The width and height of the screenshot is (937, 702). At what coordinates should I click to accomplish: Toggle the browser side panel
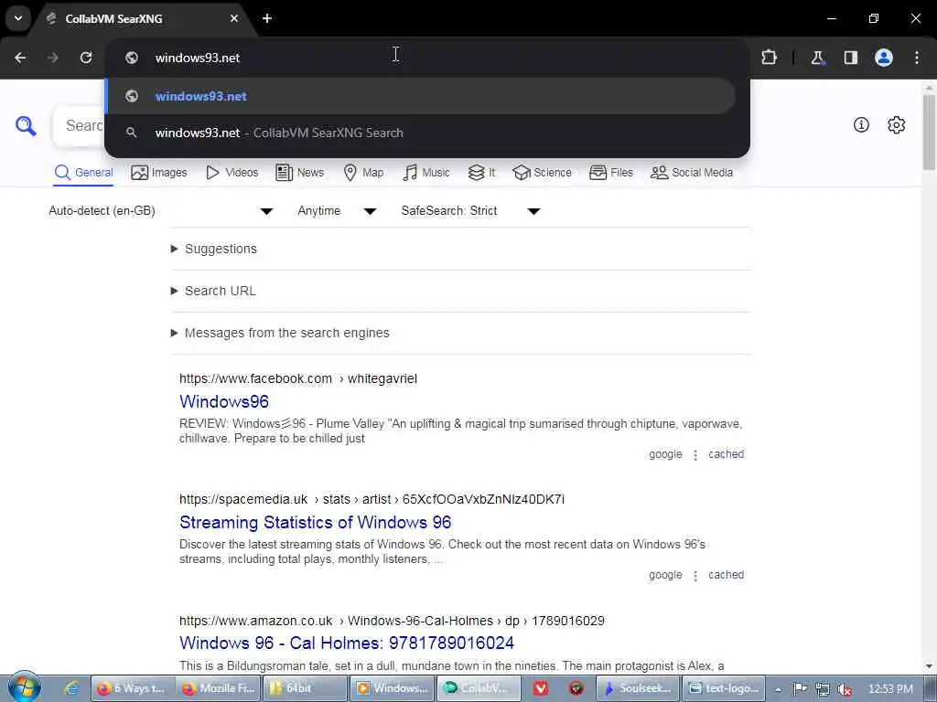click(x=851, y=58)
